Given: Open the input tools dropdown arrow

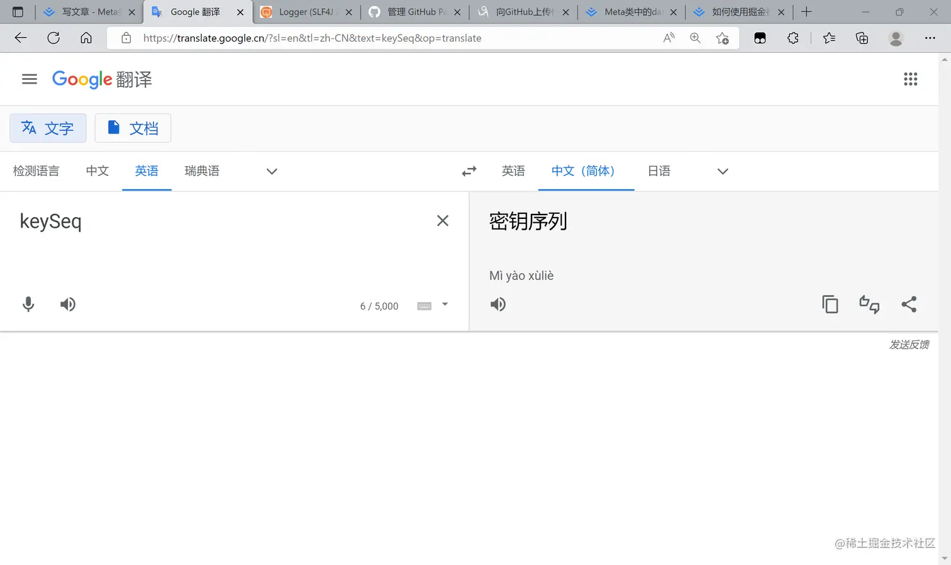Looking at the screenshot, I should [x=445, y=305].
